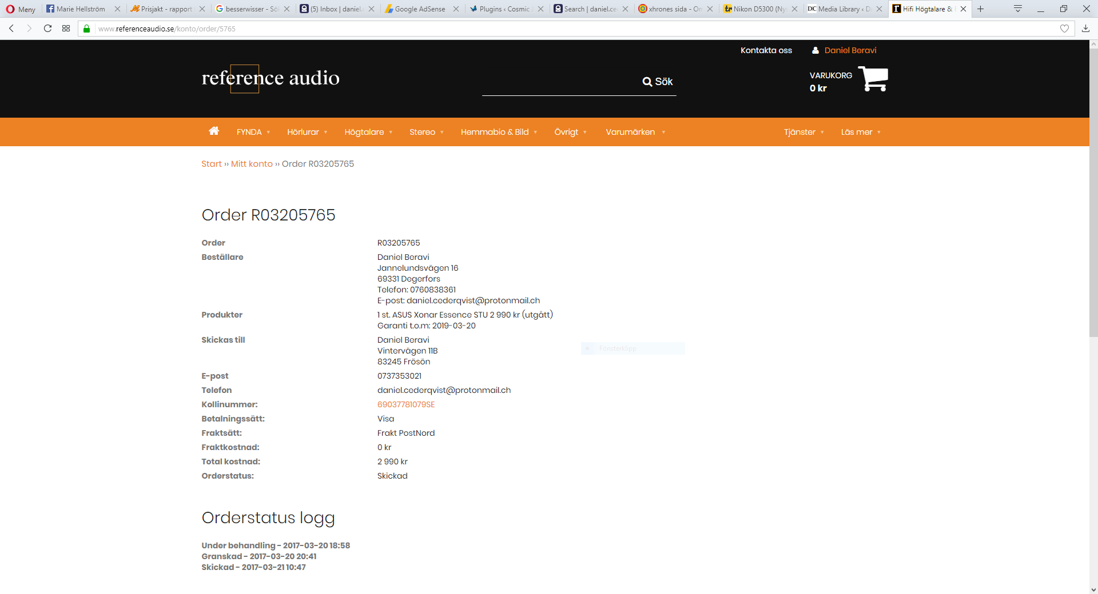Click the search magnifier Sök icon
1098x594 pixels.
tap(658, 82)
